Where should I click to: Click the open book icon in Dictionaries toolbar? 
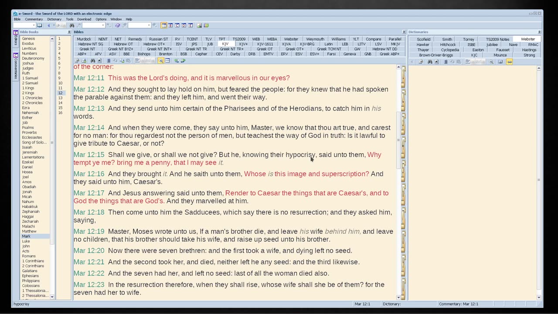click(x=500, y=61)
